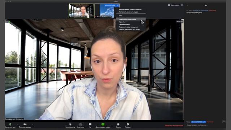Choose Включить звук аудиоустройства menu item
Viewport: 231px width, 130px height.
tap(130, 9)
